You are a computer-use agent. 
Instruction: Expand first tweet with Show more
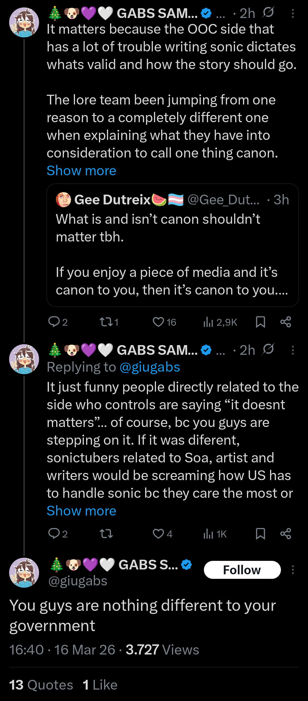click(x=81, y=171)
